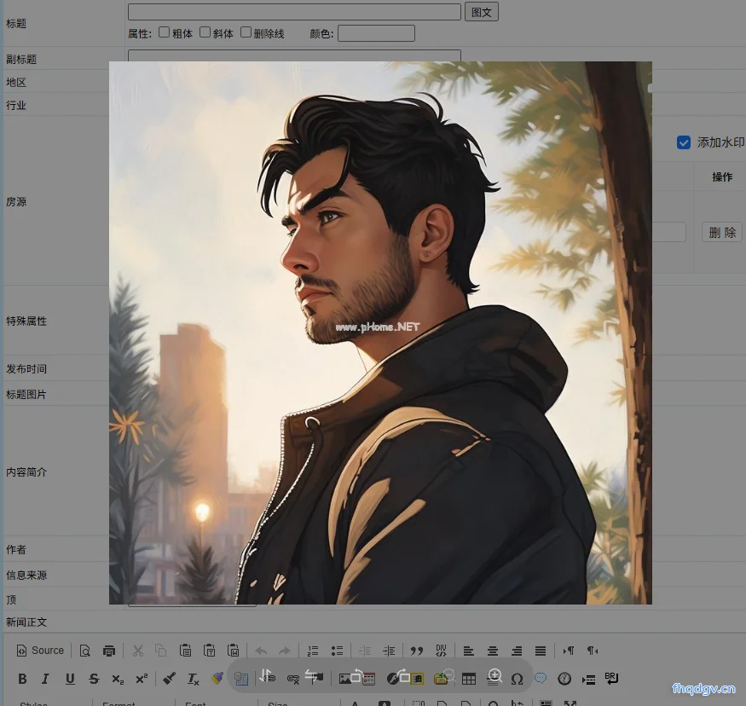Click the 操作 column header text
746x706 pixels.
(722, 177)
